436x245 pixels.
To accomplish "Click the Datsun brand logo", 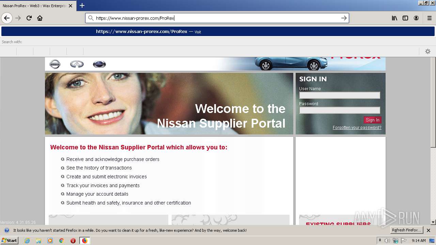I will pyautogui.click(x=99, y=64).
